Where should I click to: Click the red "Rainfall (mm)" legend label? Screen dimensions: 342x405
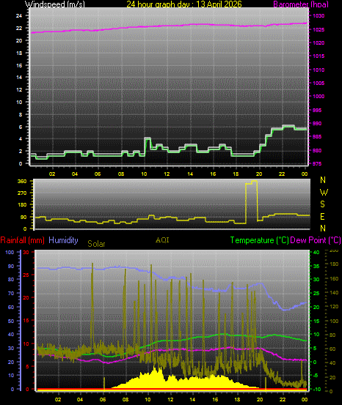[x=22, y=240]
